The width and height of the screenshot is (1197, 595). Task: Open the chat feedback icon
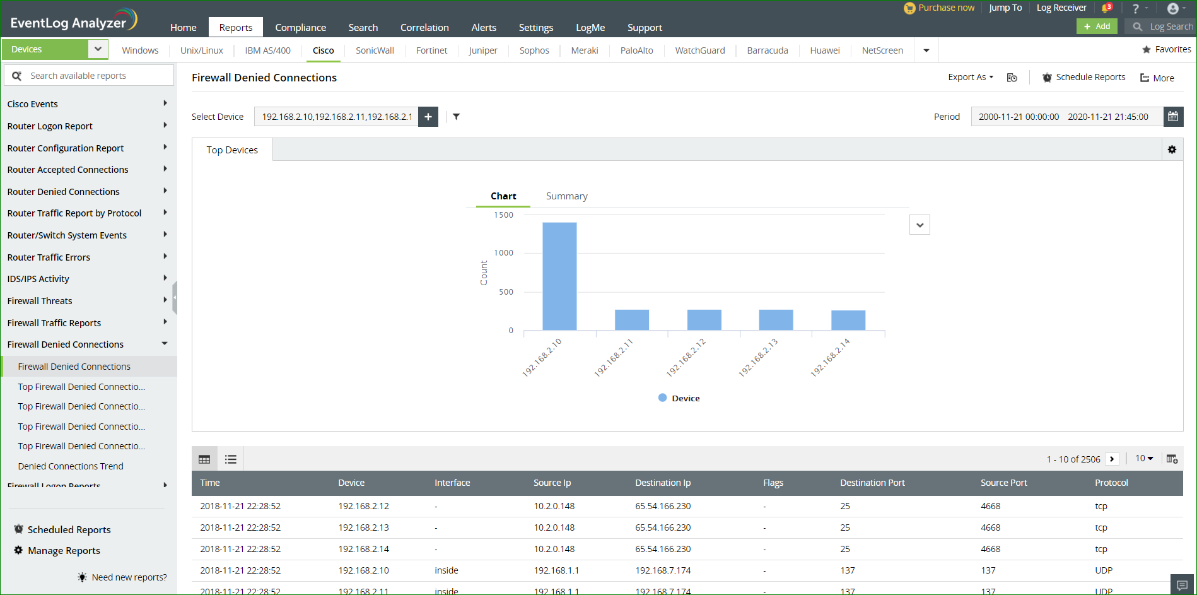pos(1182,585)
